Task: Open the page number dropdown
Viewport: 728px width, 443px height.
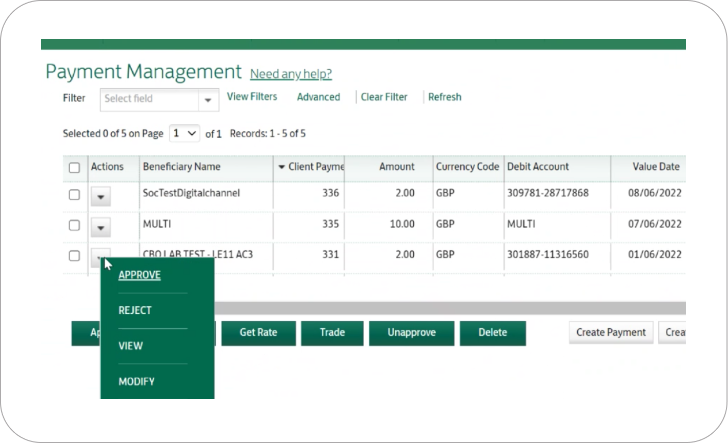Action: point(185,133)
